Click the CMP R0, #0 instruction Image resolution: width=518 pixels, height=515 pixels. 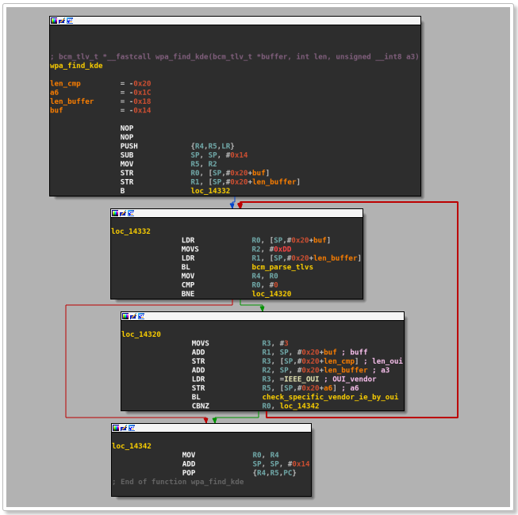(x=229, y=284)
